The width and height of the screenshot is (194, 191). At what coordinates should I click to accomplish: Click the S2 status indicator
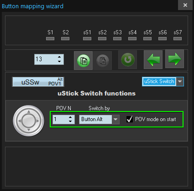tap(65, 39)
